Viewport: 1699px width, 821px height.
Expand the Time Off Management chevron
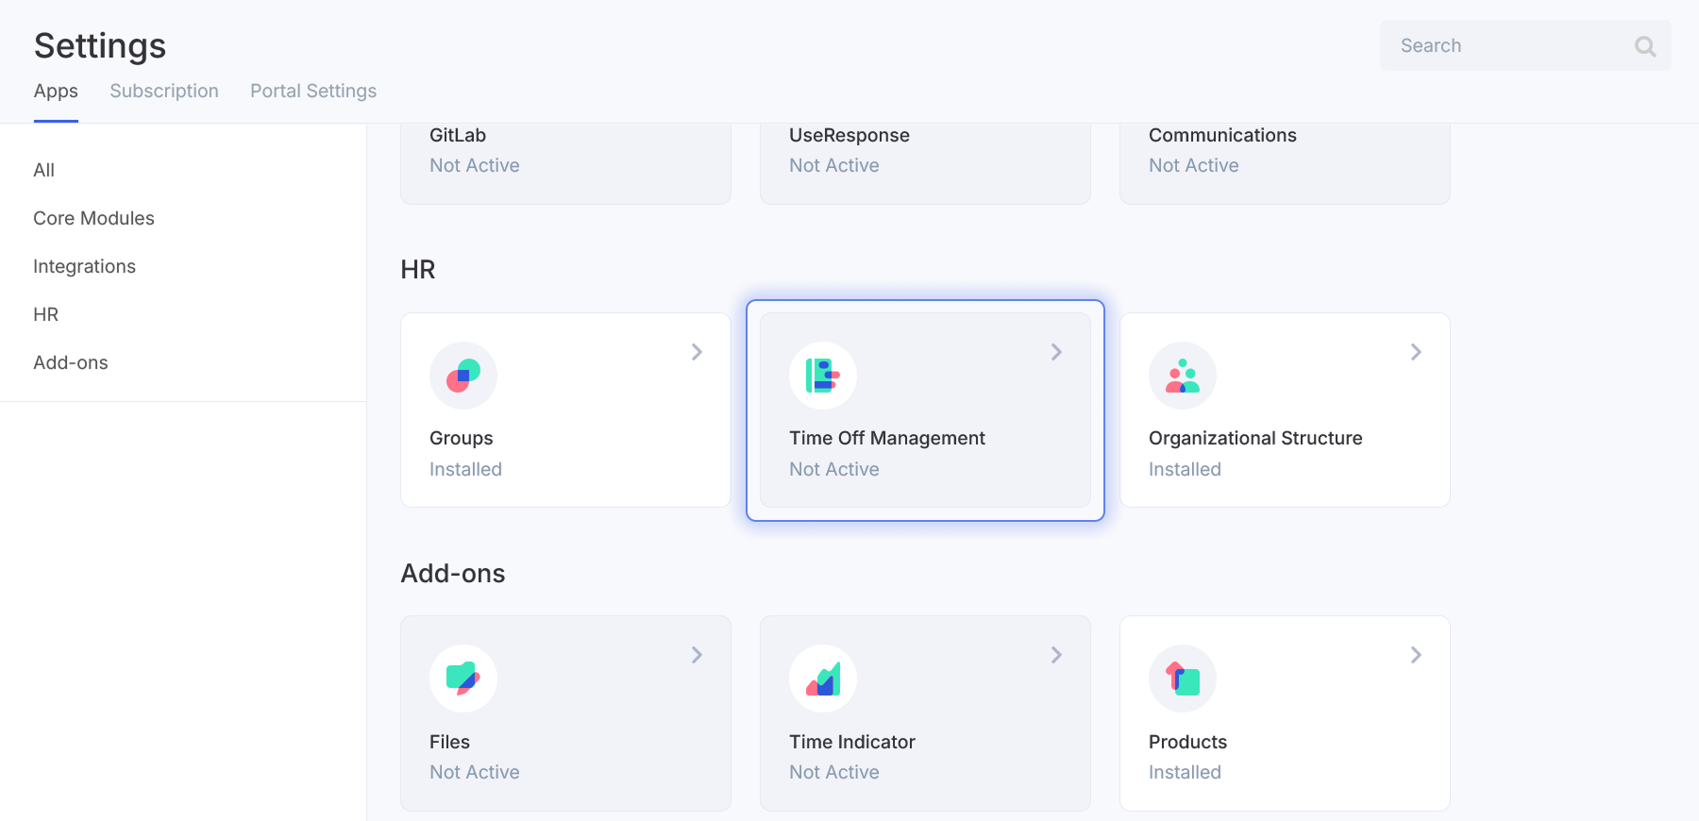click(1056, 352)
